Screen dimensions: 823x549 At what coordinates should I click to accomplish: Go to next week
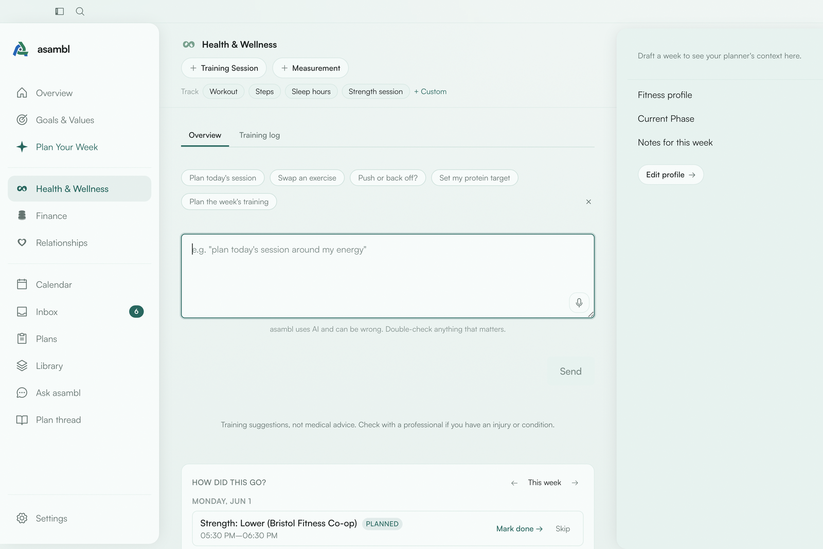[x=575, y=483]
